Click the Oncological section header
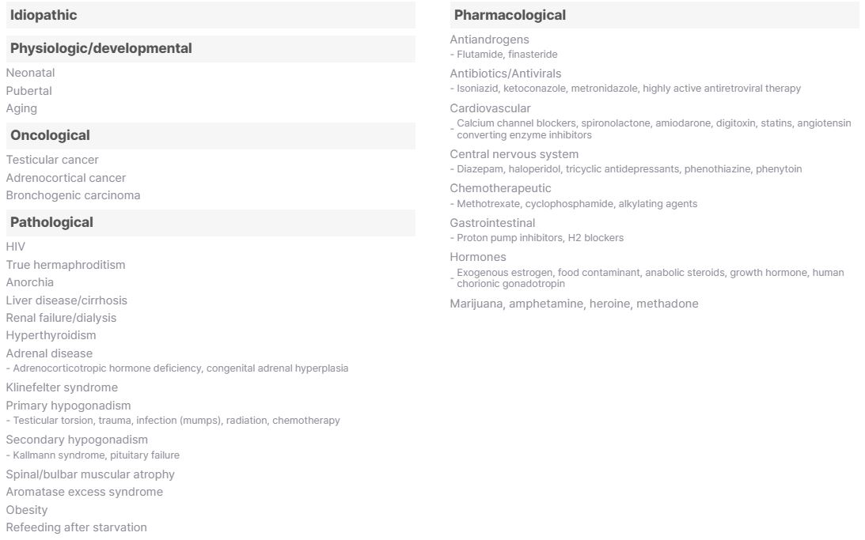865x540 pixels. [50, 135]
